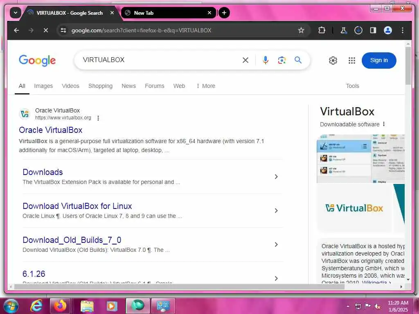Clear the search query with X
The image size is (419, 314).
pyautogui.click(x=246, y=61)
